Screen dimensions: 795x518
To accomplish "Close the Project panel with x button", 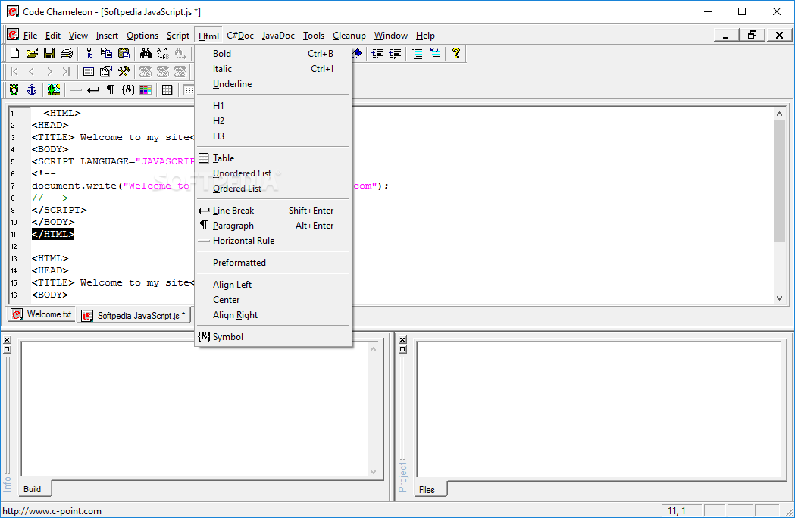I will click(x=402, y=339).
